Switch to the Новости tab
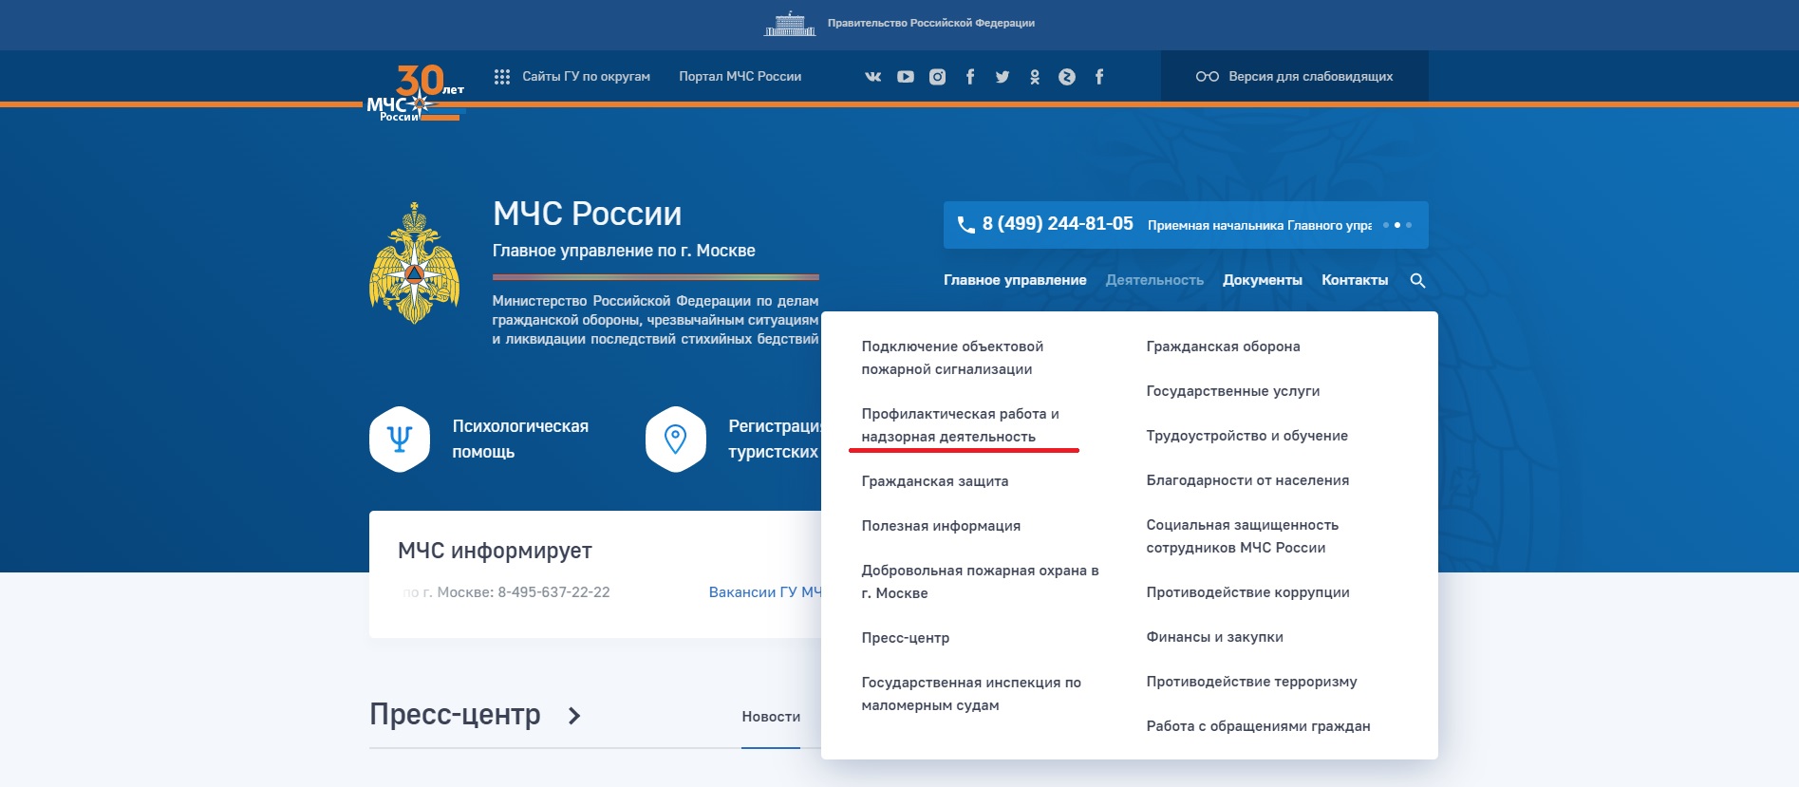Image resolution: width=1799 pixels, height=787 pixels. pyautogui.click(x=771, y=717)
